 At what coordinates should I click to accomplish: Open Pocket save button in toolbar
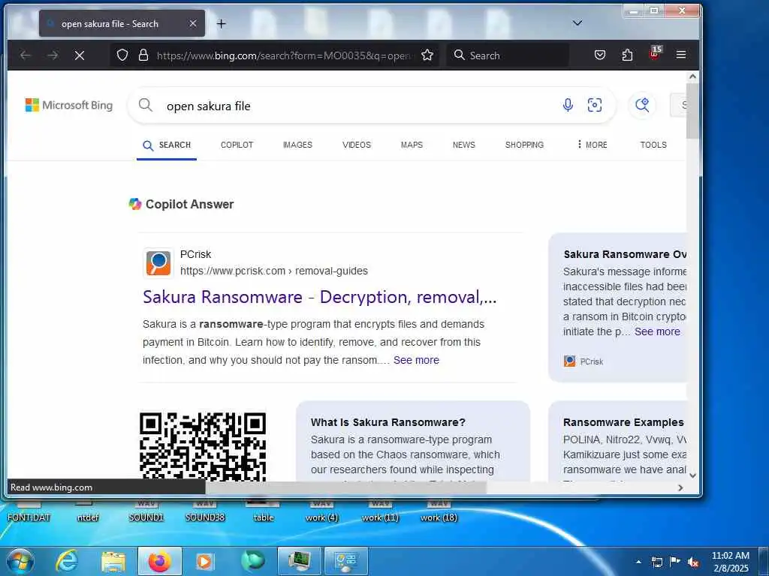600,55
